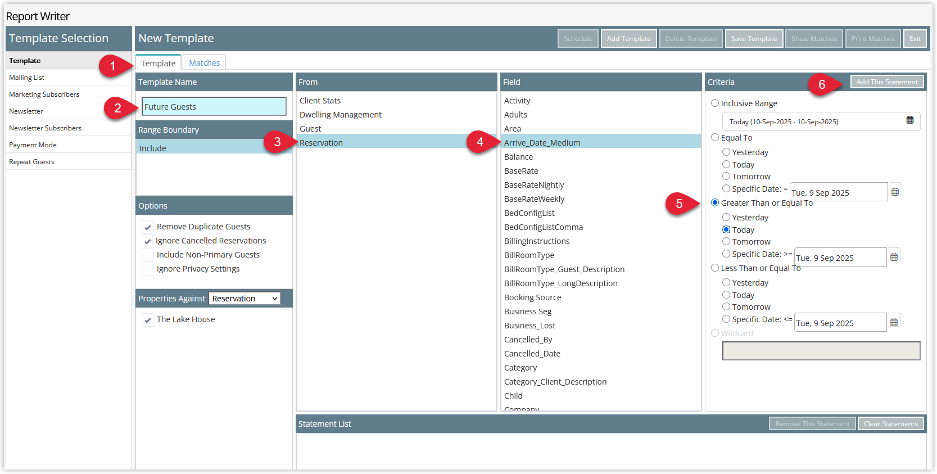Select BaseRateNightly field
The image size is (937, 474).
[601, 184]
